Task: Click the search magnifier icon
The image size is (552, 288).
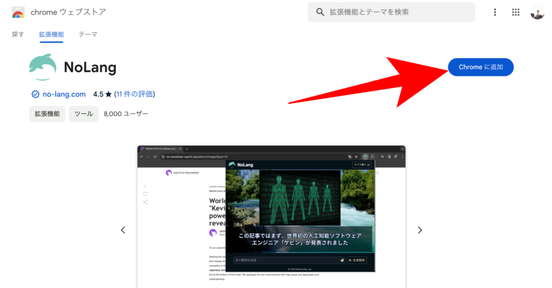Action: [x=320, y=12]
